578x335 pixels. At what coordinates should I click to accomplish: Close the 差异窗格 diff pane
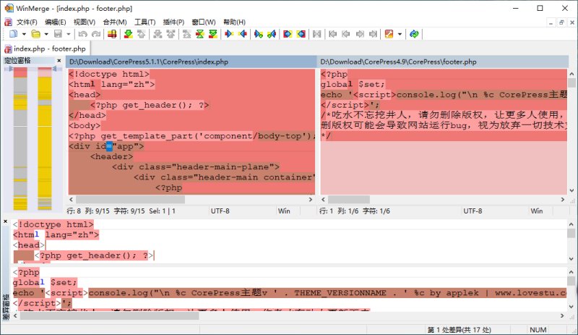5,221
